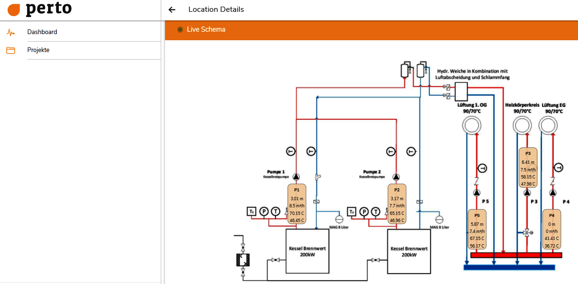
Task: Click the Heizkörperkreis circuit circle
Action: (x=522, y=126)
